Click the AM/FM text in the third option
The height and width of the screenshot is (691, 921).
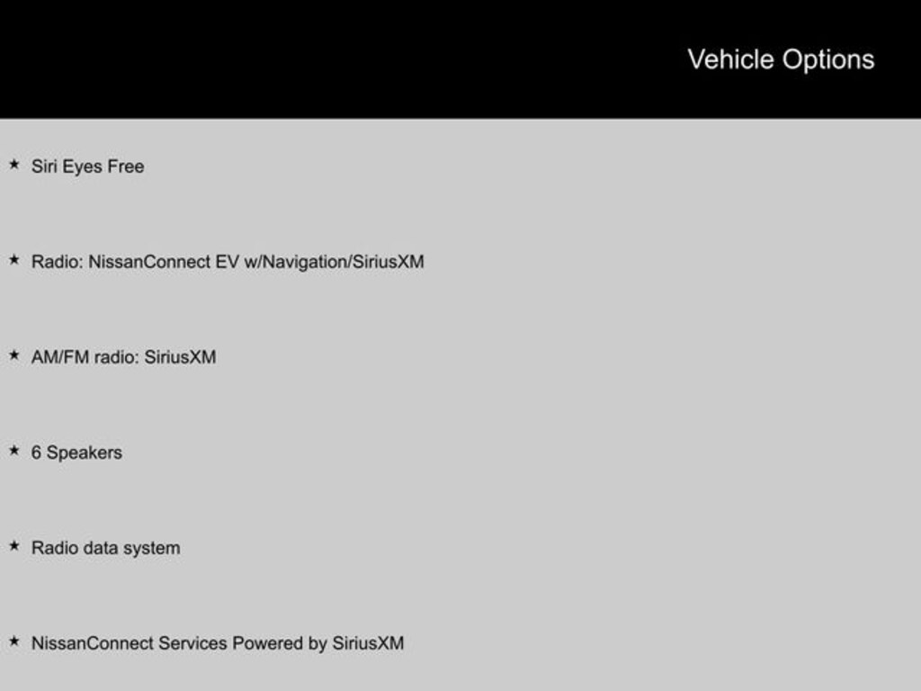[60, 357]
